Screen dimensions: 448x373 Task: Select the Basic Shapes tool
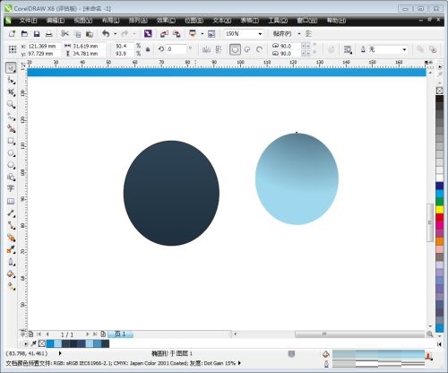pyautogui.click(x=11, y=177)
